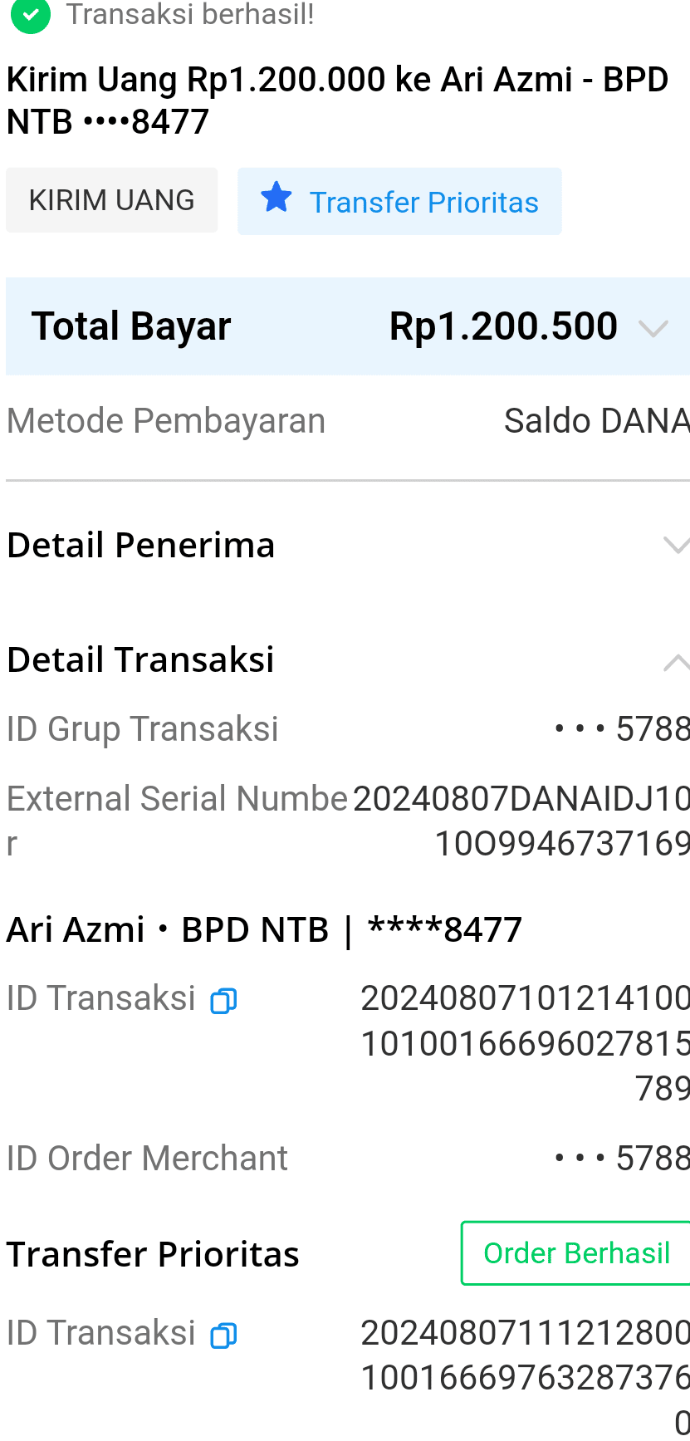The width and height of the screenshot is (690, 1441).
Task: Copy the ID Transaksi under Transfer Prioritas
Action: point(223,1336)
